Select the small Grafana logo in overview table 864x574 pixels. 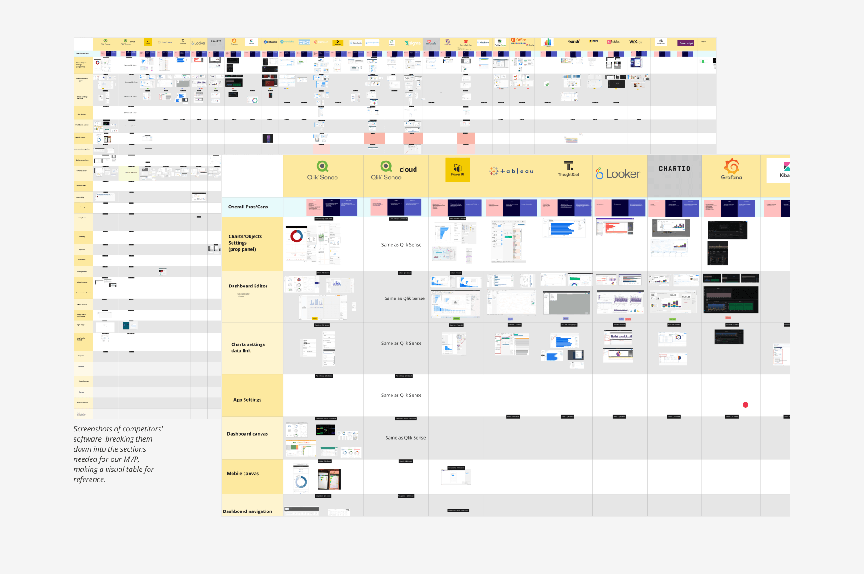(234, 42)
